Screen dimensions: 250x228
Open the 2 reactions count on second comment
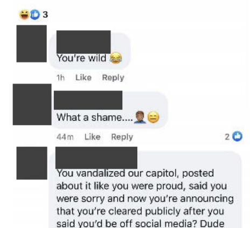click(227, 137)
